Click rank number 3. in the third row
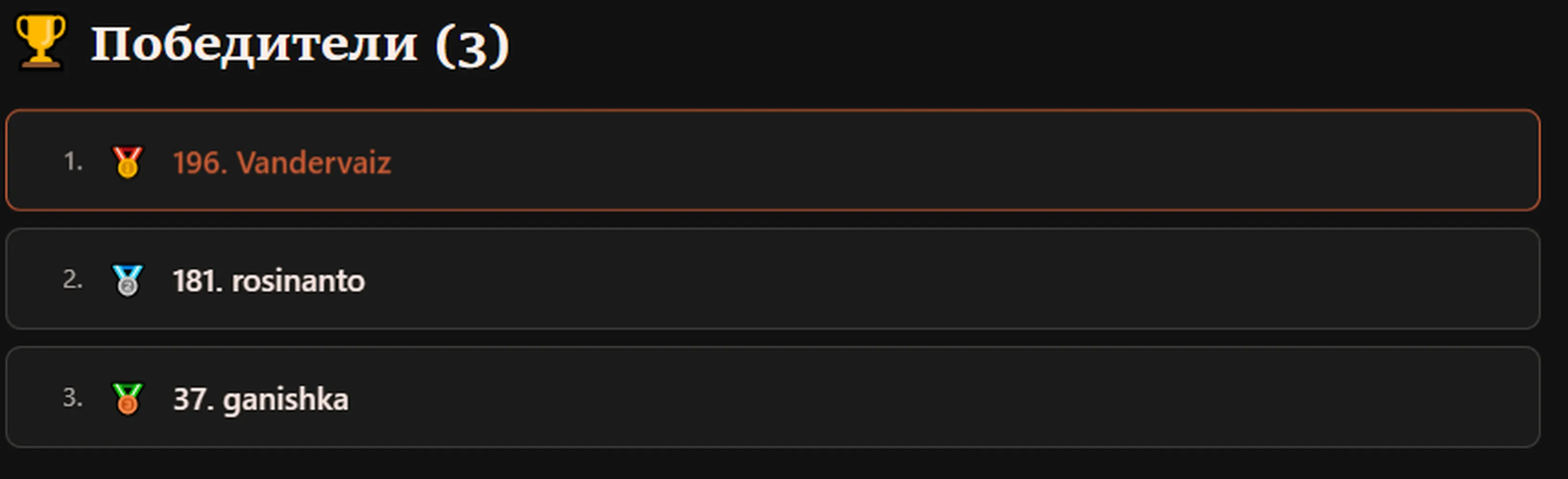1568x479 pixels. pyautogui.click(x=72, y=398)
